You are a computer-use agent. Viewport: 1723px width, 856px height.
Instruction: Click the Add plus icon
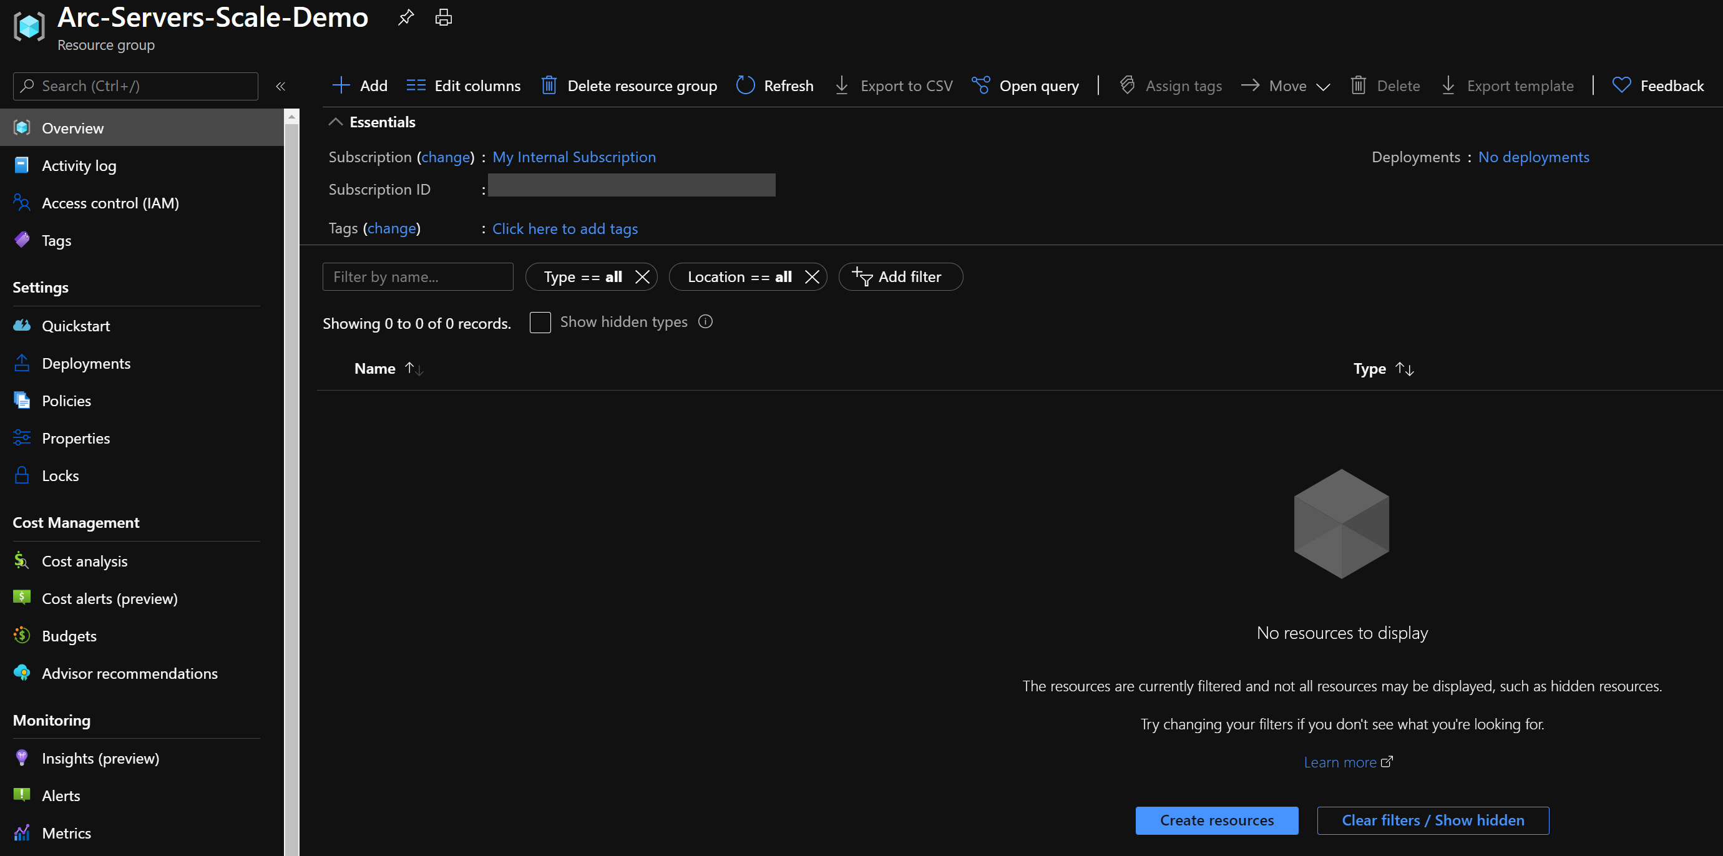pos(341,85)
